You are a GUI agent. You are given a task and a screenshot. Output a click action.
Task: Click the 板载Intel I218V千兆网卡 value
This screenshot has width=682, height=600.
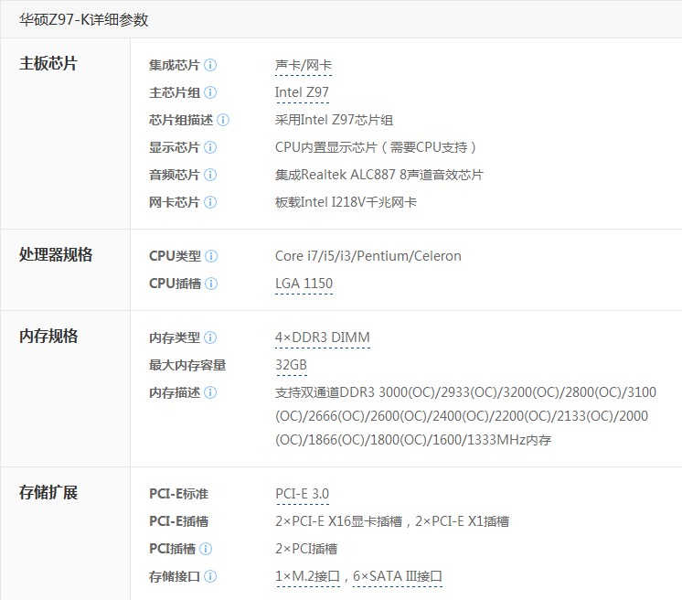pos(346,202)
